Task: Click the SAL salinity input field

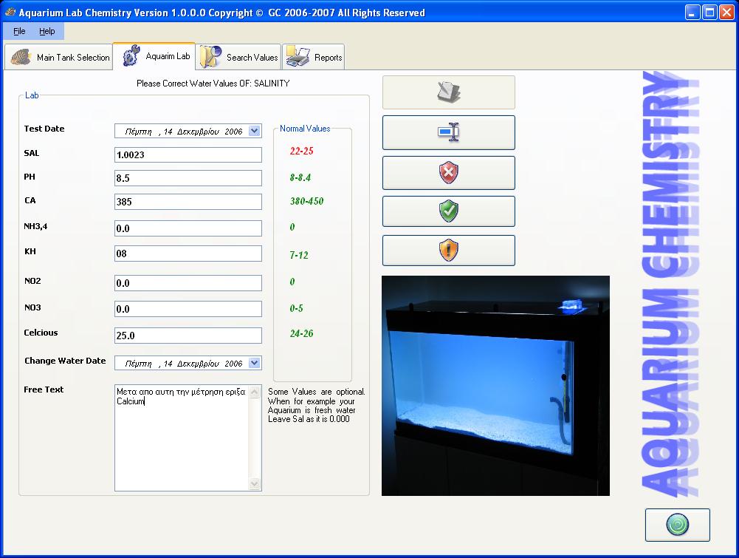Action: (188, 155)
